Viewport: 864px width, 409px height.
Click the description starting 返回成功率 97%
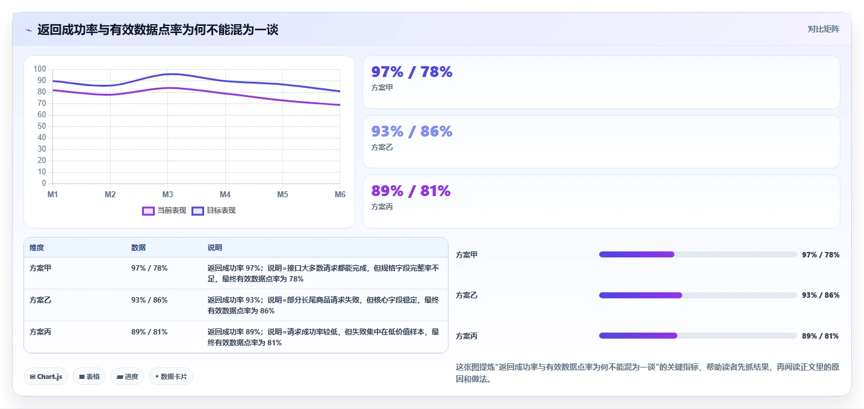[x=323, y=274]
